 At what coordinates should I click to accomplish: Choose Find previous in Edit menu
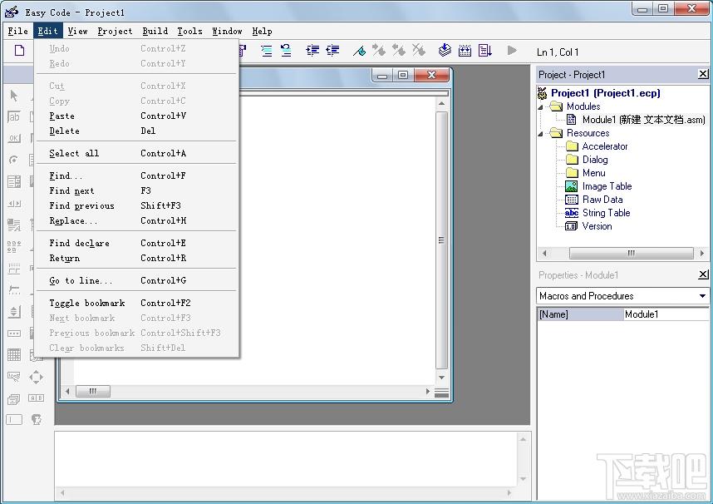(136, 205)
